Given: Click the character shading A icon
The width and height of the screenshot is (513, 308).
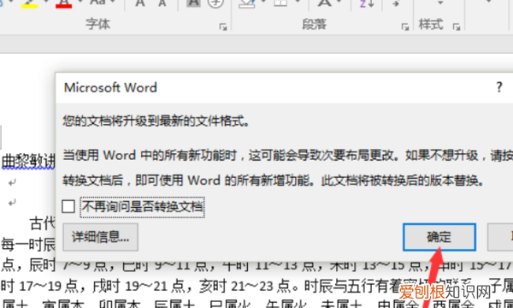Looking at the screenshot, I should click(x=193, y=3).
